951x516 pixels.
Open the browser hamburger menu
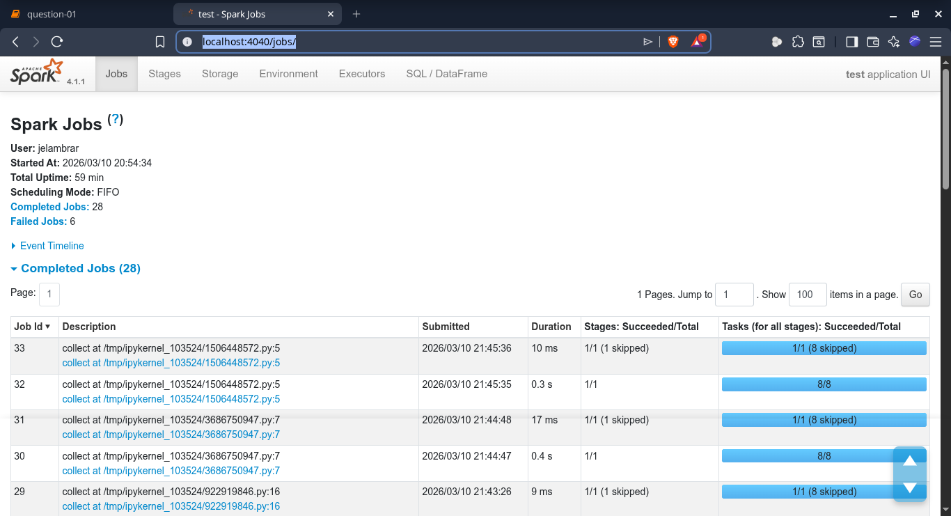pyautogui.click(x=935, y=42)
